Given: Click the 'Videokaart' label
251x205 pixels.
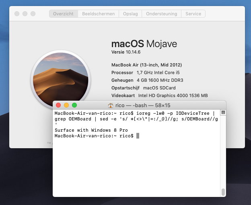Looking at the screenshot, I should coord(123,95).
